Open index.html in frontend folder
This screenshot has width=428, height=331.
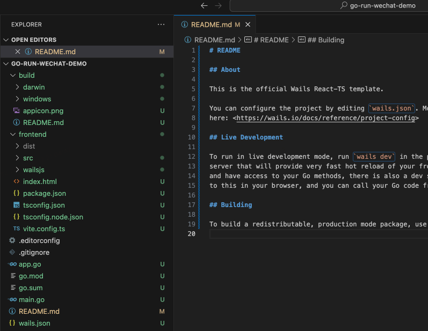point(39,181)
